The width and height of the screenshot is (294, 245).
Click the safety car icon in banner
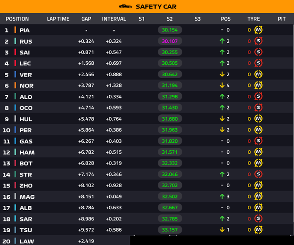(x=125, y=6)
